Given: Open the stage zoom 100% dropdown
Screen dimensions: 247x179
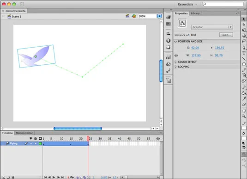Looking at the screenshot, I should point(159,16).
